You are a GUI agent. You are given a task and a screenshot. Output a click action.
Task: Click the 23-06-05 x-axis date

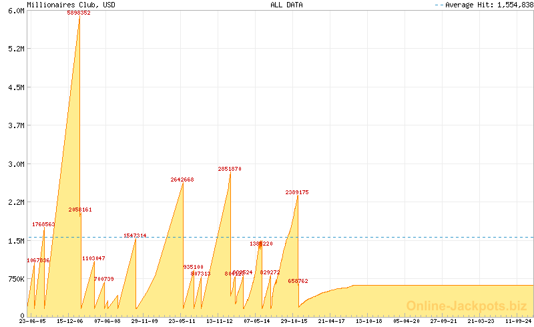click(x=32, y=321)
